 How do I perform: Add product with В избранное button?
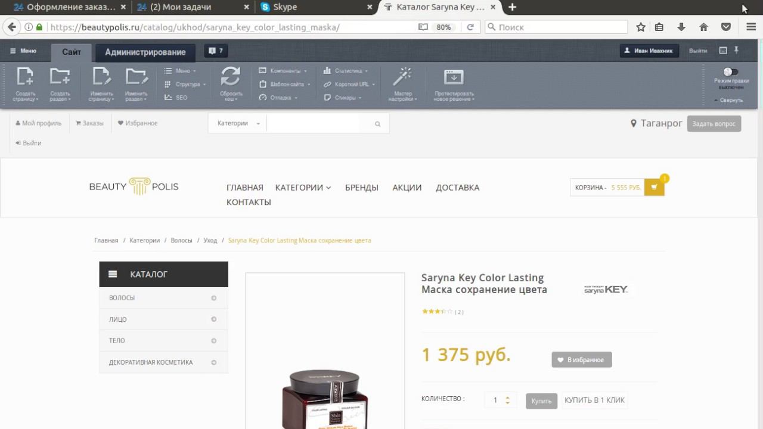[582, 360]
